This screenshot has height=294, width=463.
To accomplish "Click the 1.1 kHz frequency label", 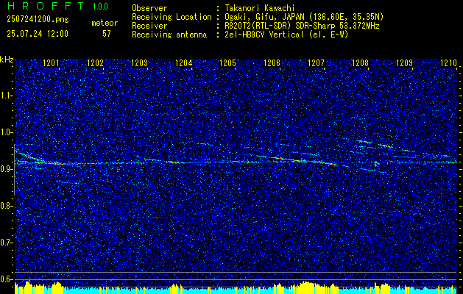I will click(7, 96).
